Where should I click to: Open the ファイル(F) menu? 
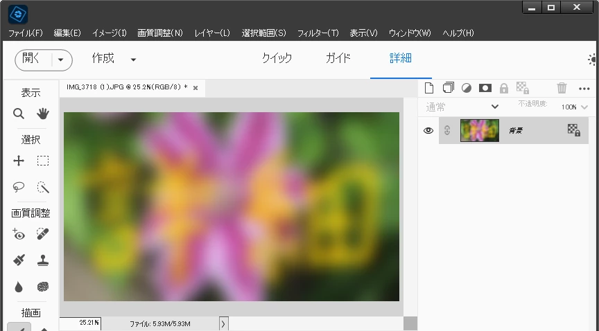(x=26, y=33)
